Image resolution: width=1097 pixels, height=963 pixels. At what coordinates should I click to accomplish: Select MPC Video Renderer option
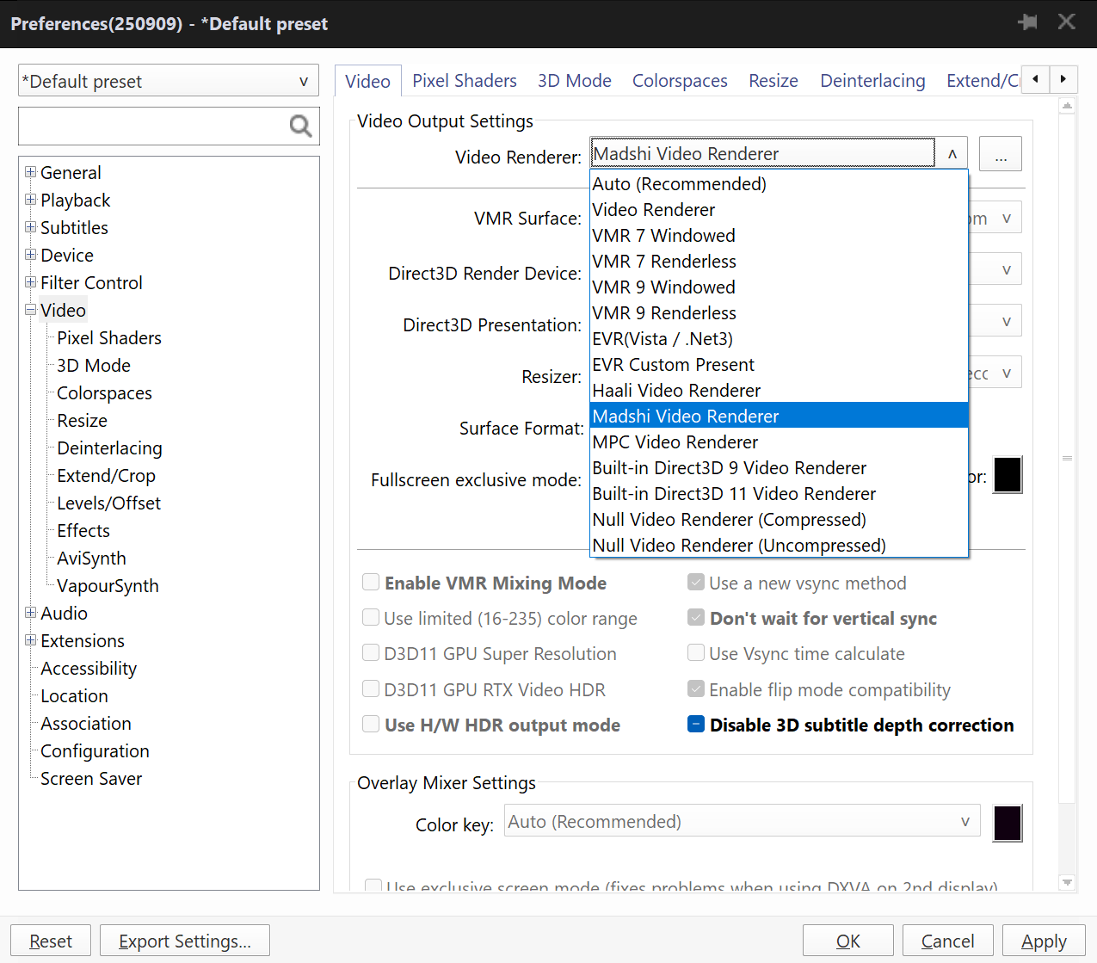point(779,441)
